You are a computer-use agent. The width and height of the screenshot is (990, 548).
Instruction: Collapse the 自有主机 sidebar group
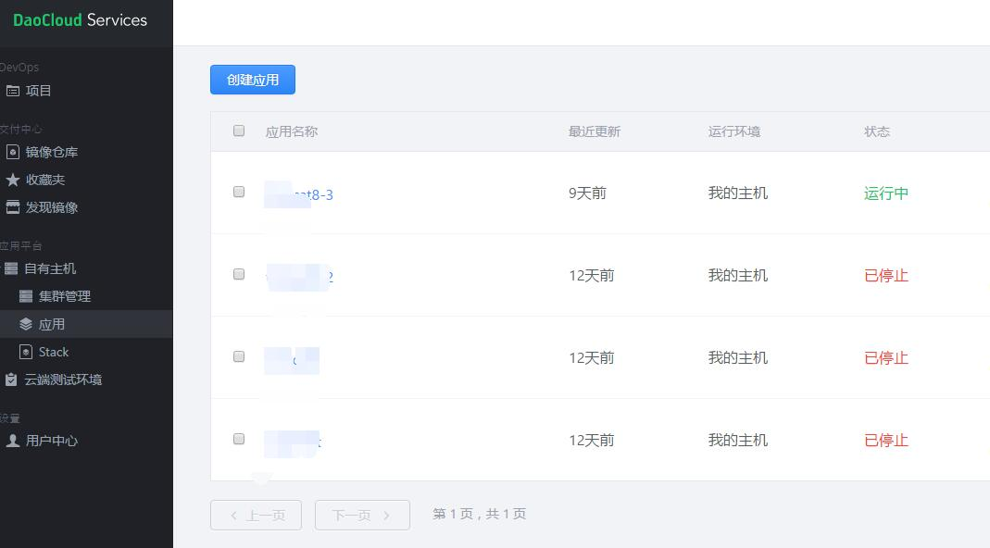point(50,268)
